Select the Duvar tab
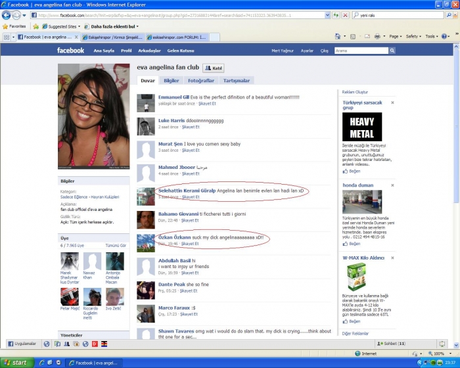460x368 pixels. click(x=148, y=80)
